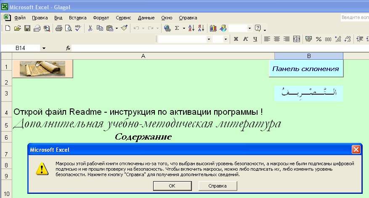369x198 pixels.
Task: Close the Microsoft Excel warning dialog
Action: [356, 150]
